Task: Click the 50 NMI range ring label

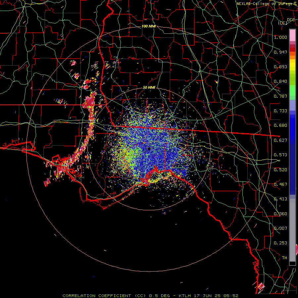Action: click(149, 88)
